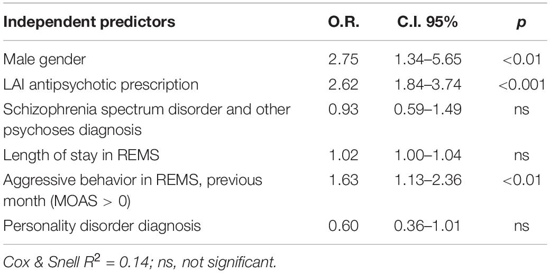Select the odds ratio value 1.63
Viewport: 550px width, 273px height.
click(x=343, y=180)
